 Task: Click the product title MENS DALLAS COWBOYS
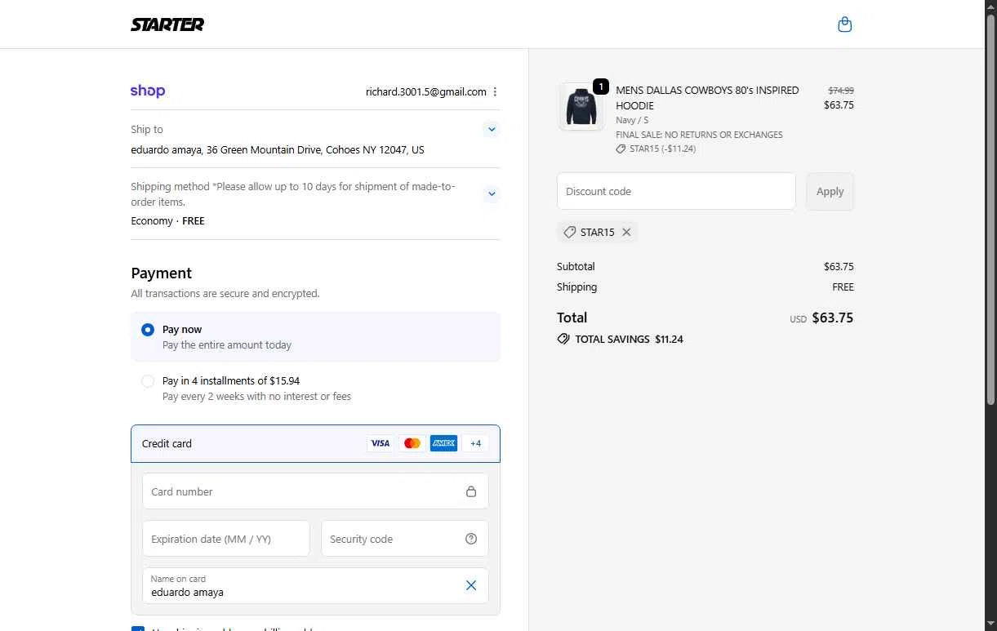tap(707, 98)
